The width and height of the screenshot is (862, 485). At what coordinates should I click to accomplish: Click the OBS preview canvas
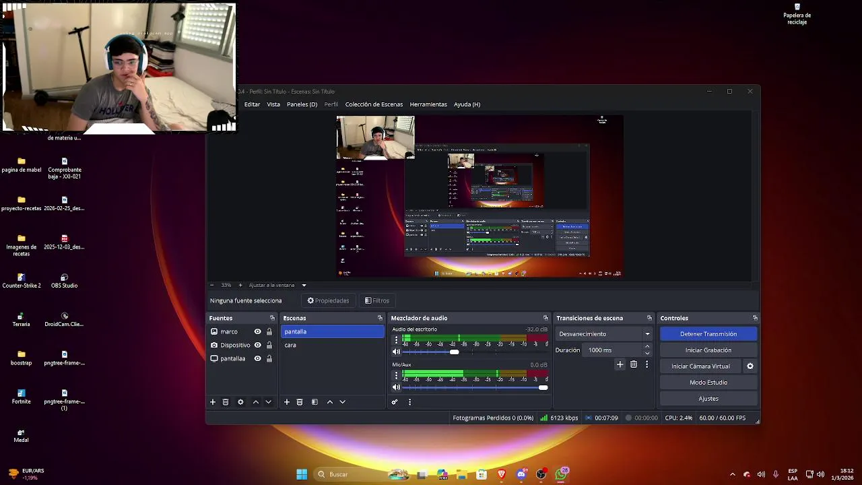coord(479,196)
